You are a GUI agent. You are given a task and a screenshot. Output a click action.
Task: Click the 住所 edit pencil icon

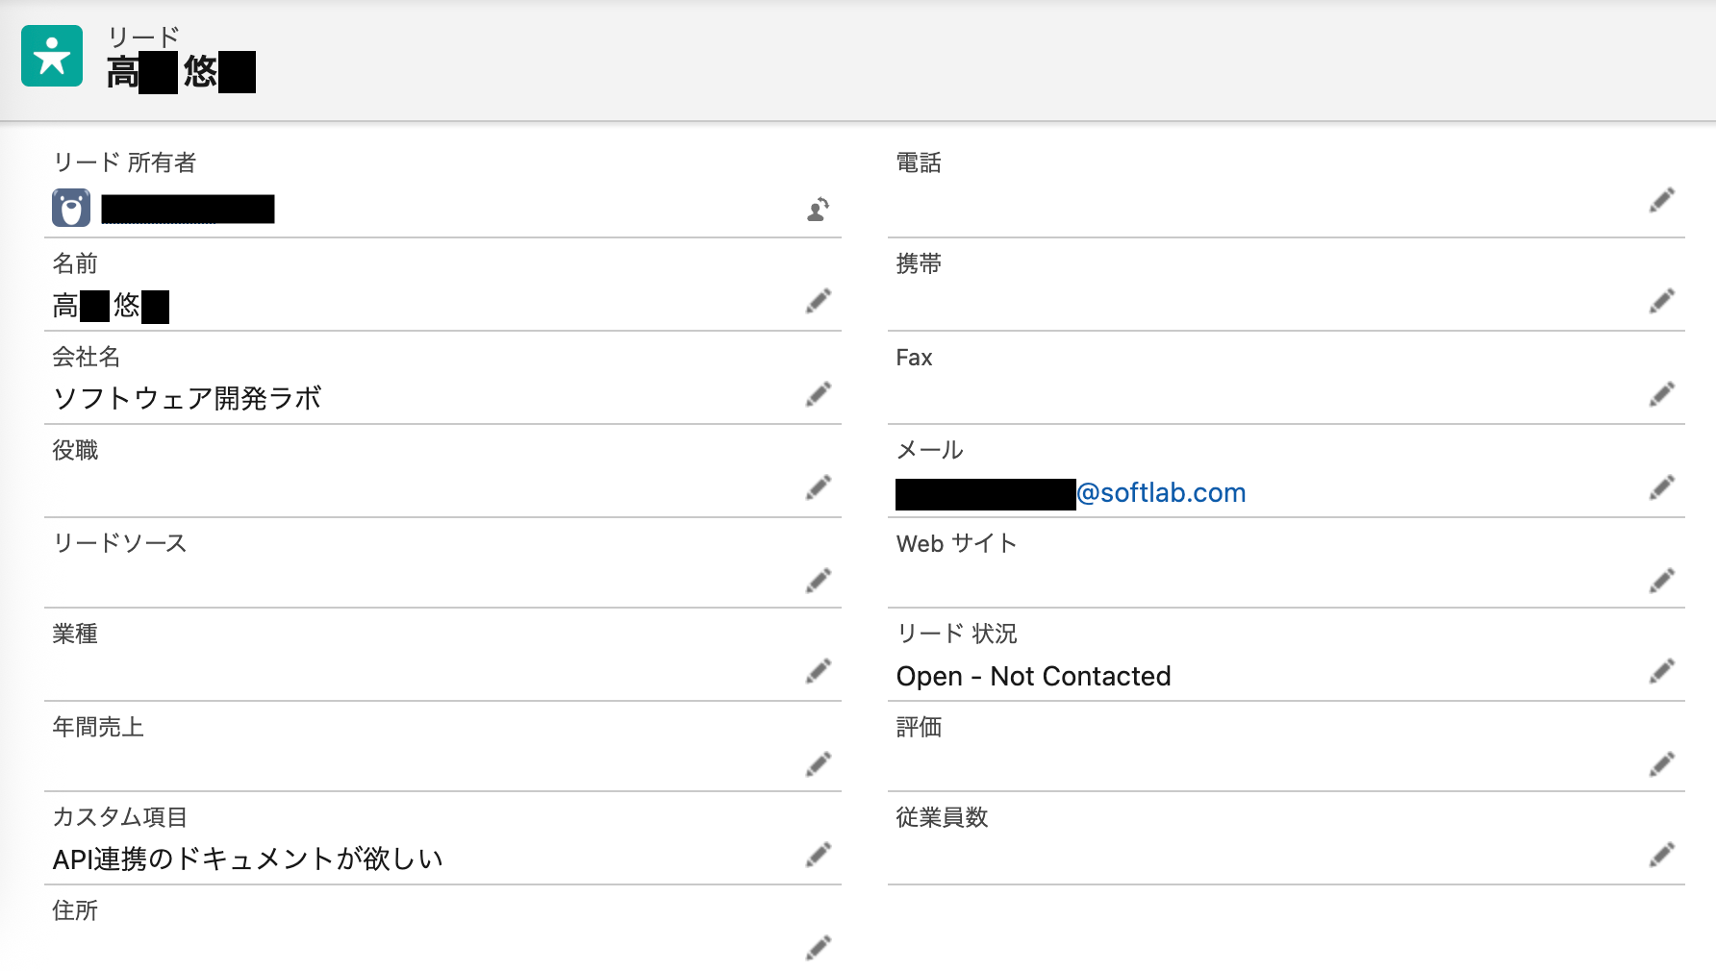point(819,947)
